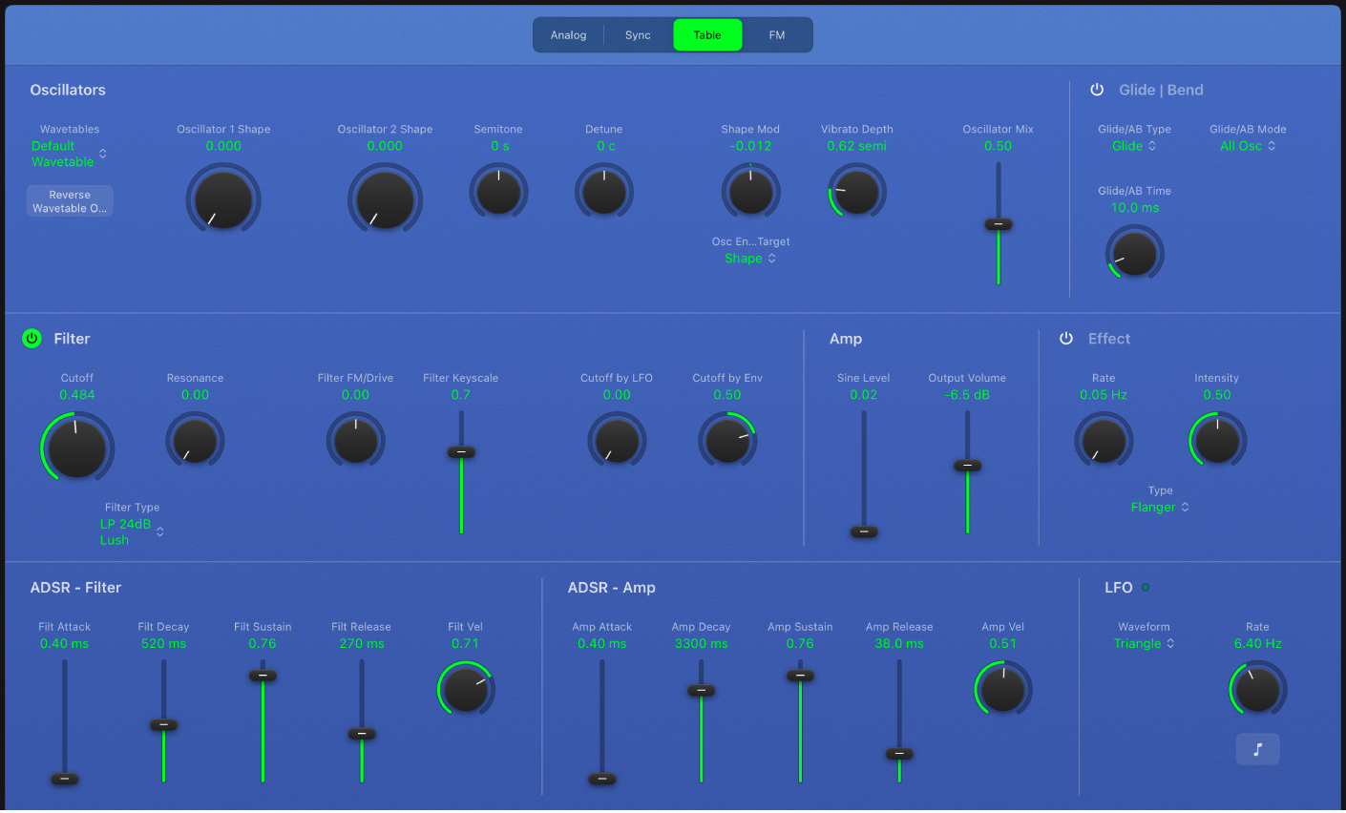This screenshot has width=1346, height=813.
Task: Click the Oscillator 1 Shape knob
Action: [223, 198]
